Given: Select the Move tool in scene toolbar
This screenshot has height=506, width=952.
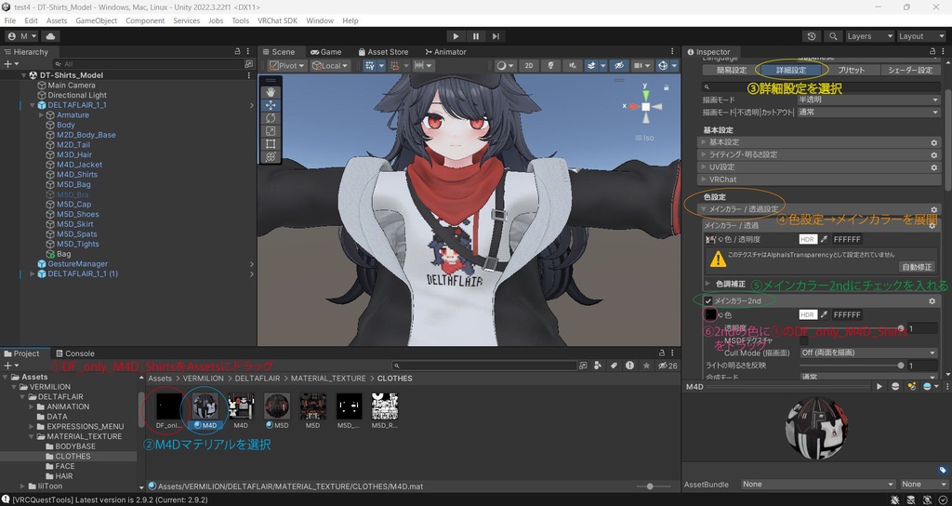Looking at the screenshot, I should (271, 105).
